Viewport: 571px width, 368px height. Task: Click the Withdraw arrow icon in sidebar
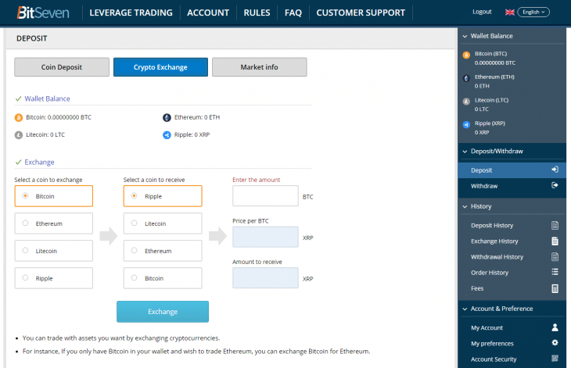point(555,185)
